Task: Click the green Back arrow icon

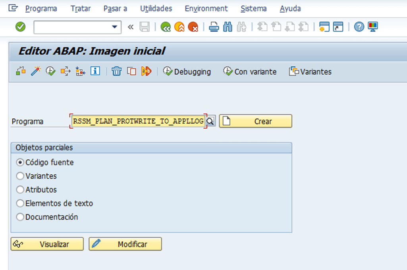Action: (x=166, y=27)
